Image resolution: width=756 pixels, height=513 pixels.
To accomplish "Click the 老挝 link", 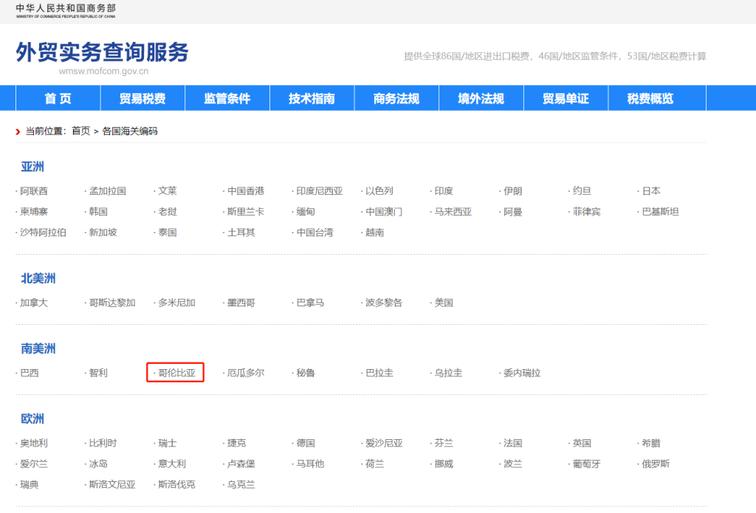I will (168, 212).
